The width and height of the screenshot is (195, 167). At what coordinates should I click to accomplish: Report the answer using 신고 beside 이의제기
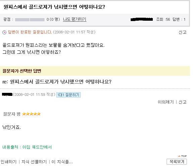coord(183,102)
